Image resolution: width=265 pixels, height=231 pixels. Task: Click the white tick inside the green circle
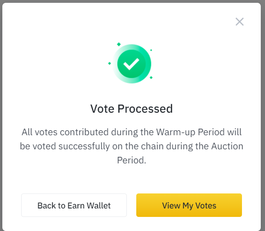[x=131, y=64]
